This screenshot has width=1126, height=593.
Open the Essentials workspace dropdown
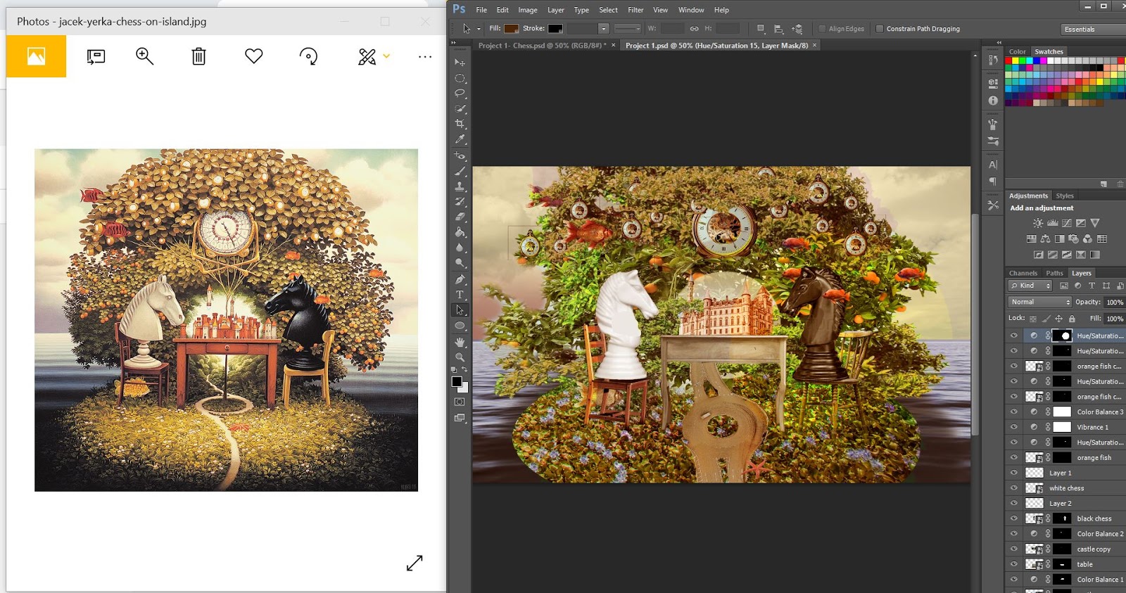click(x=1094, y=29)
